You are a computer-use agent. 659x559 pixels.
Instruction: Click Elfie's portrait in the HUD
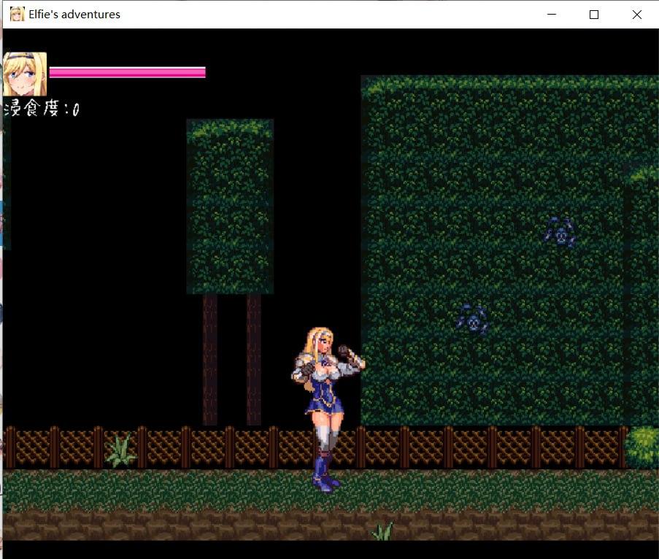[26, 73]
